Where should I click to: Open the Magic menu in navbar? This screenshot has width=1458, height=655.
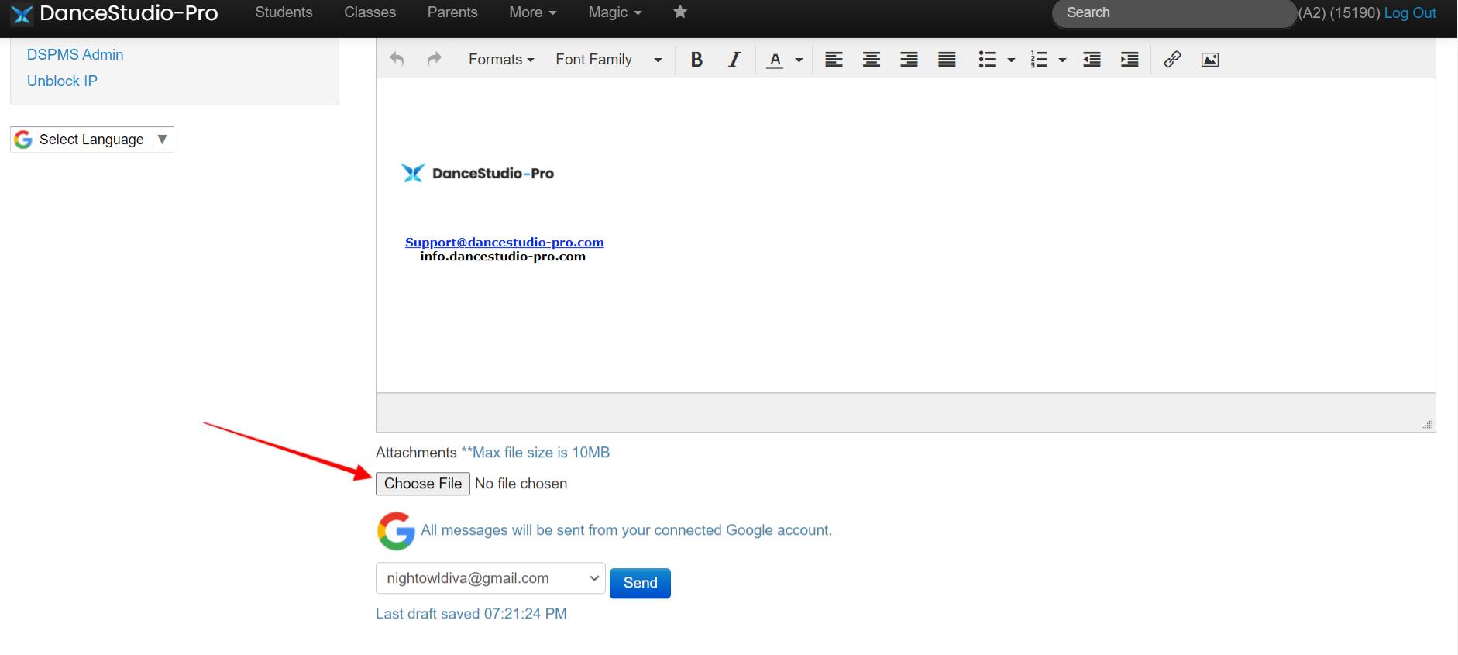tap(615, 12)
